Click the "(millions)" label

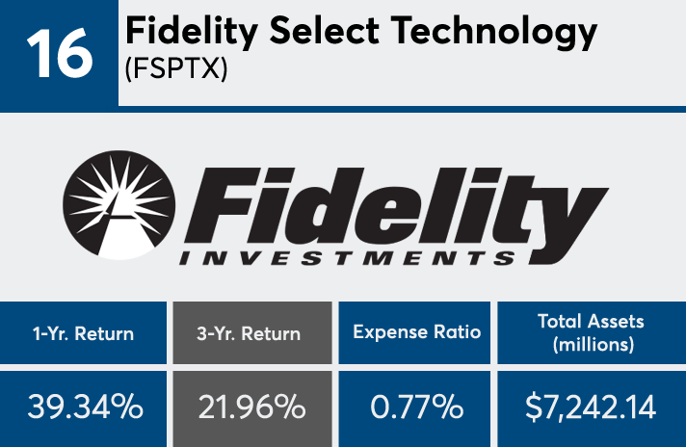[592, 346]
